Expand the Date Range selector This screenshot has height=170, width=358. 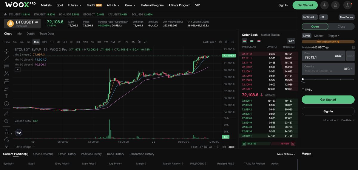[25, 147]
